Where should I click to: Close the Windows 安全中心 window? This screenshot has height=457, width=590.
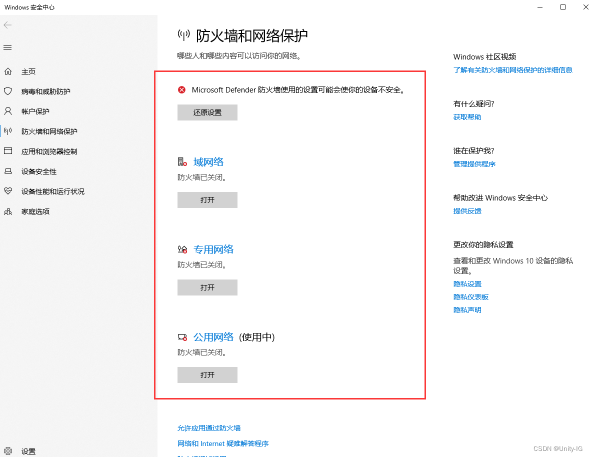click(585, 7)
